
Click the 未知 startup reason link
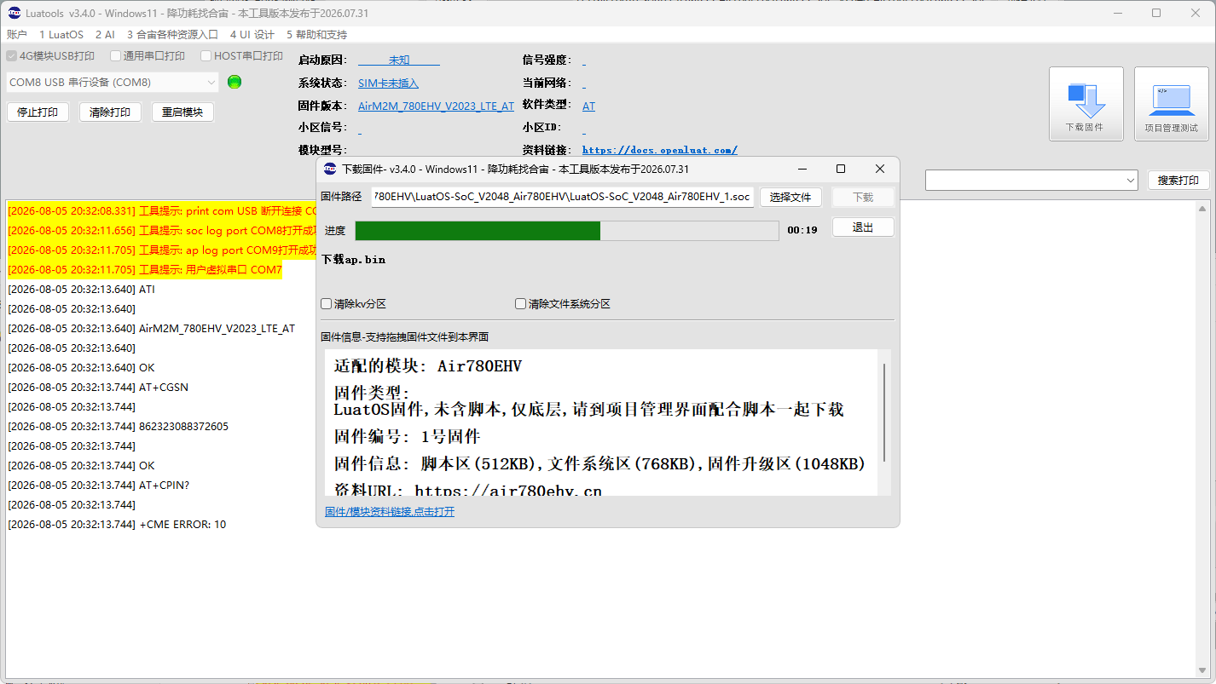(x=399, y=60)
